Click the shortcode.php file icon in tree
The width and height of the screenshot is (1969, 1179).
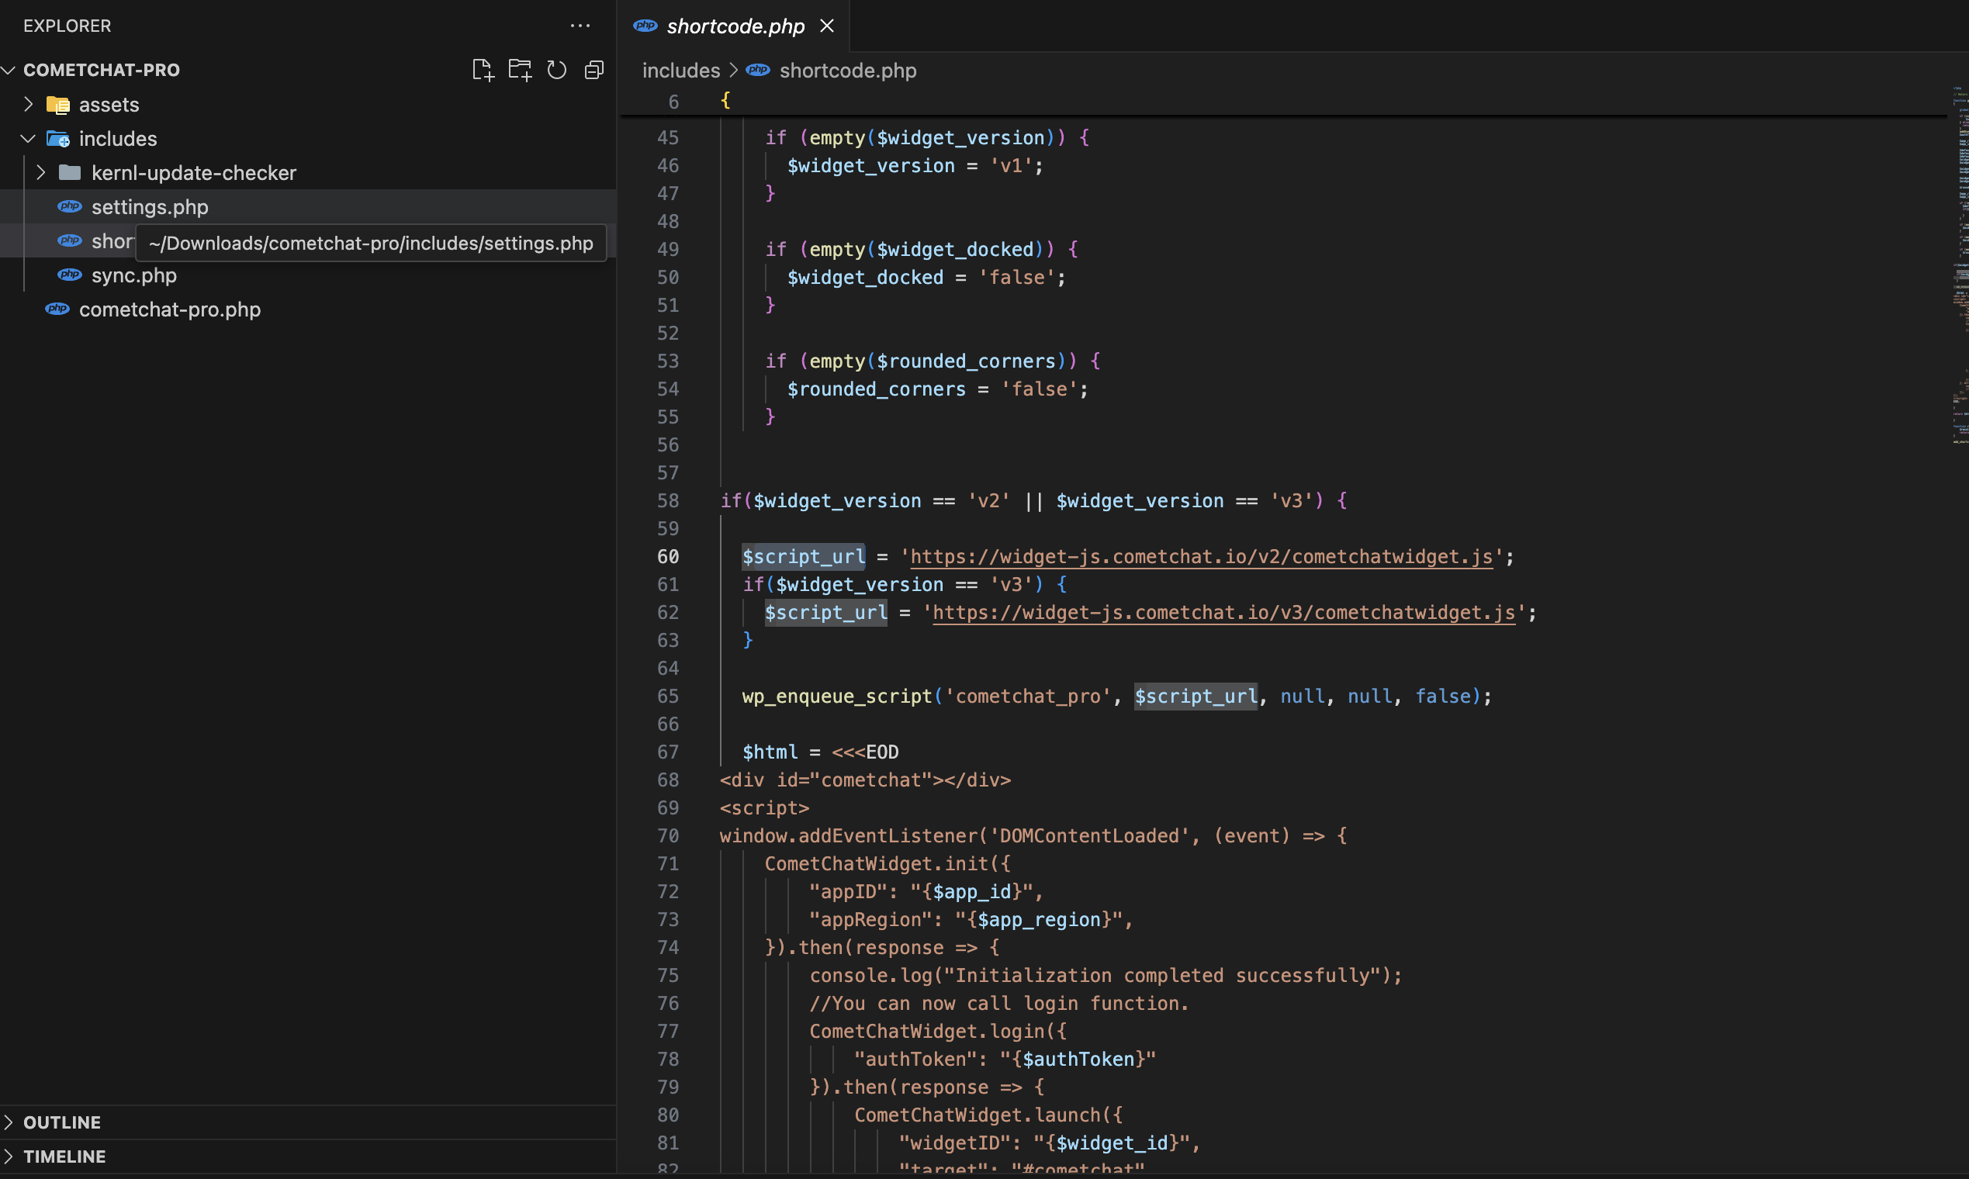pos(70,240)
